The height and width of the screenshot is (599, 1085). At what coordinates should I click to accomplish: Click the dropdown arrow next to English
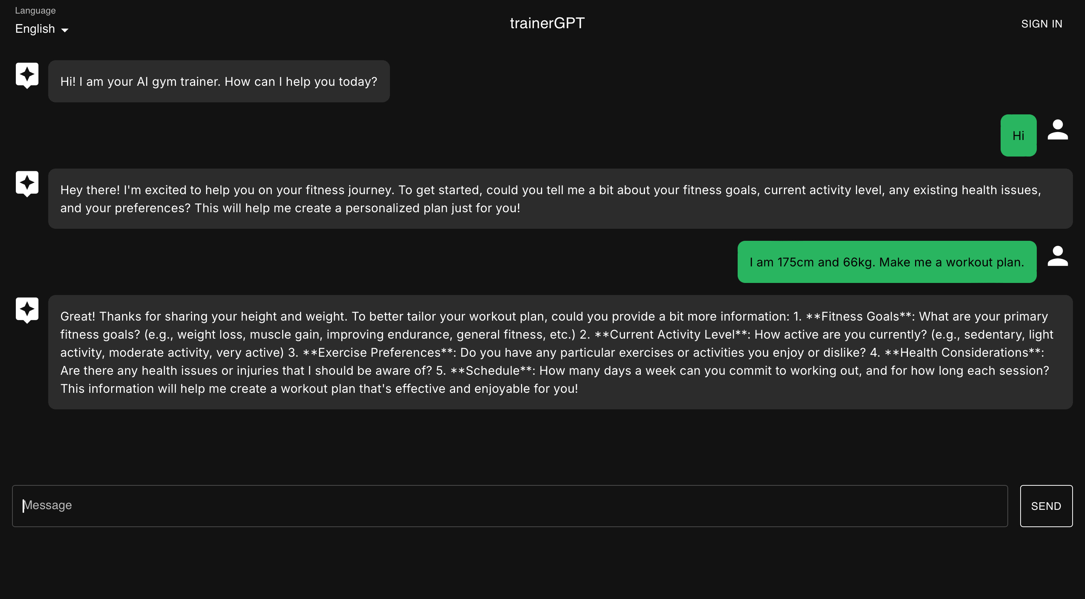click(64, 30)
